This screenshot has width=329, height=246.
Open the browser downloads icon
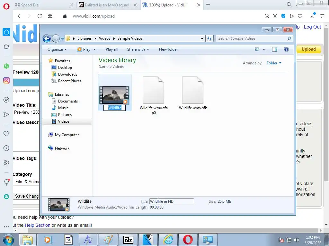[312, 16]
